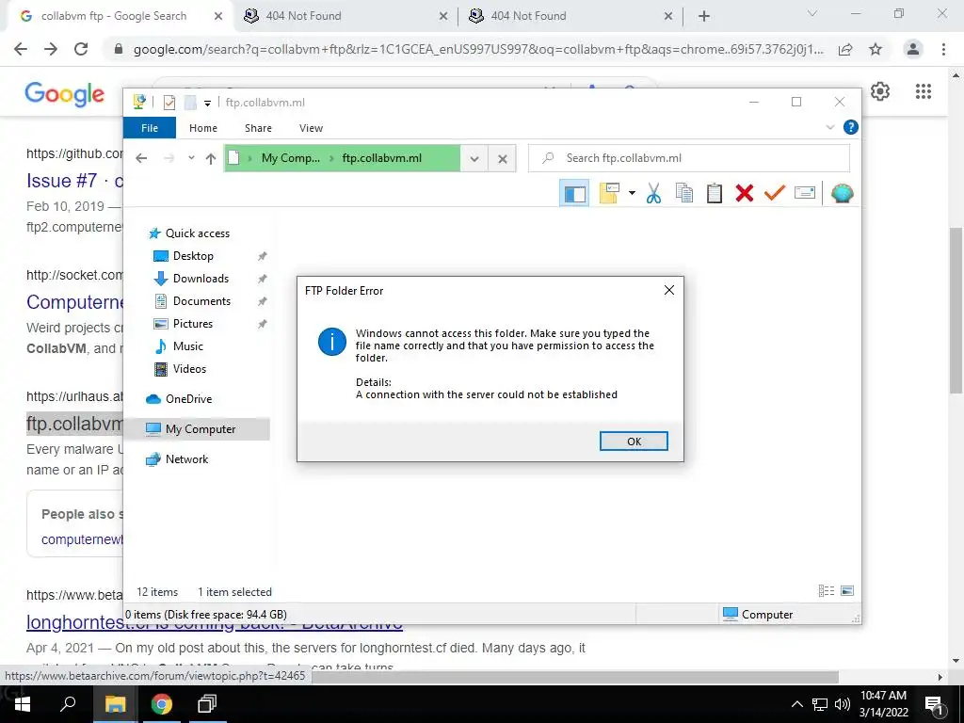Reload the Chrome page

pos(81,49)
